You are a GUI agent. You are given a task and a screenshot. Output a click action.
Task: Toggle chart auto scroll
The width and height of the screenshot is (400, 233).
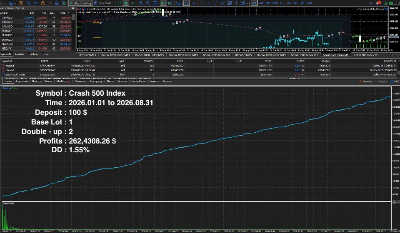click(163, 3)
